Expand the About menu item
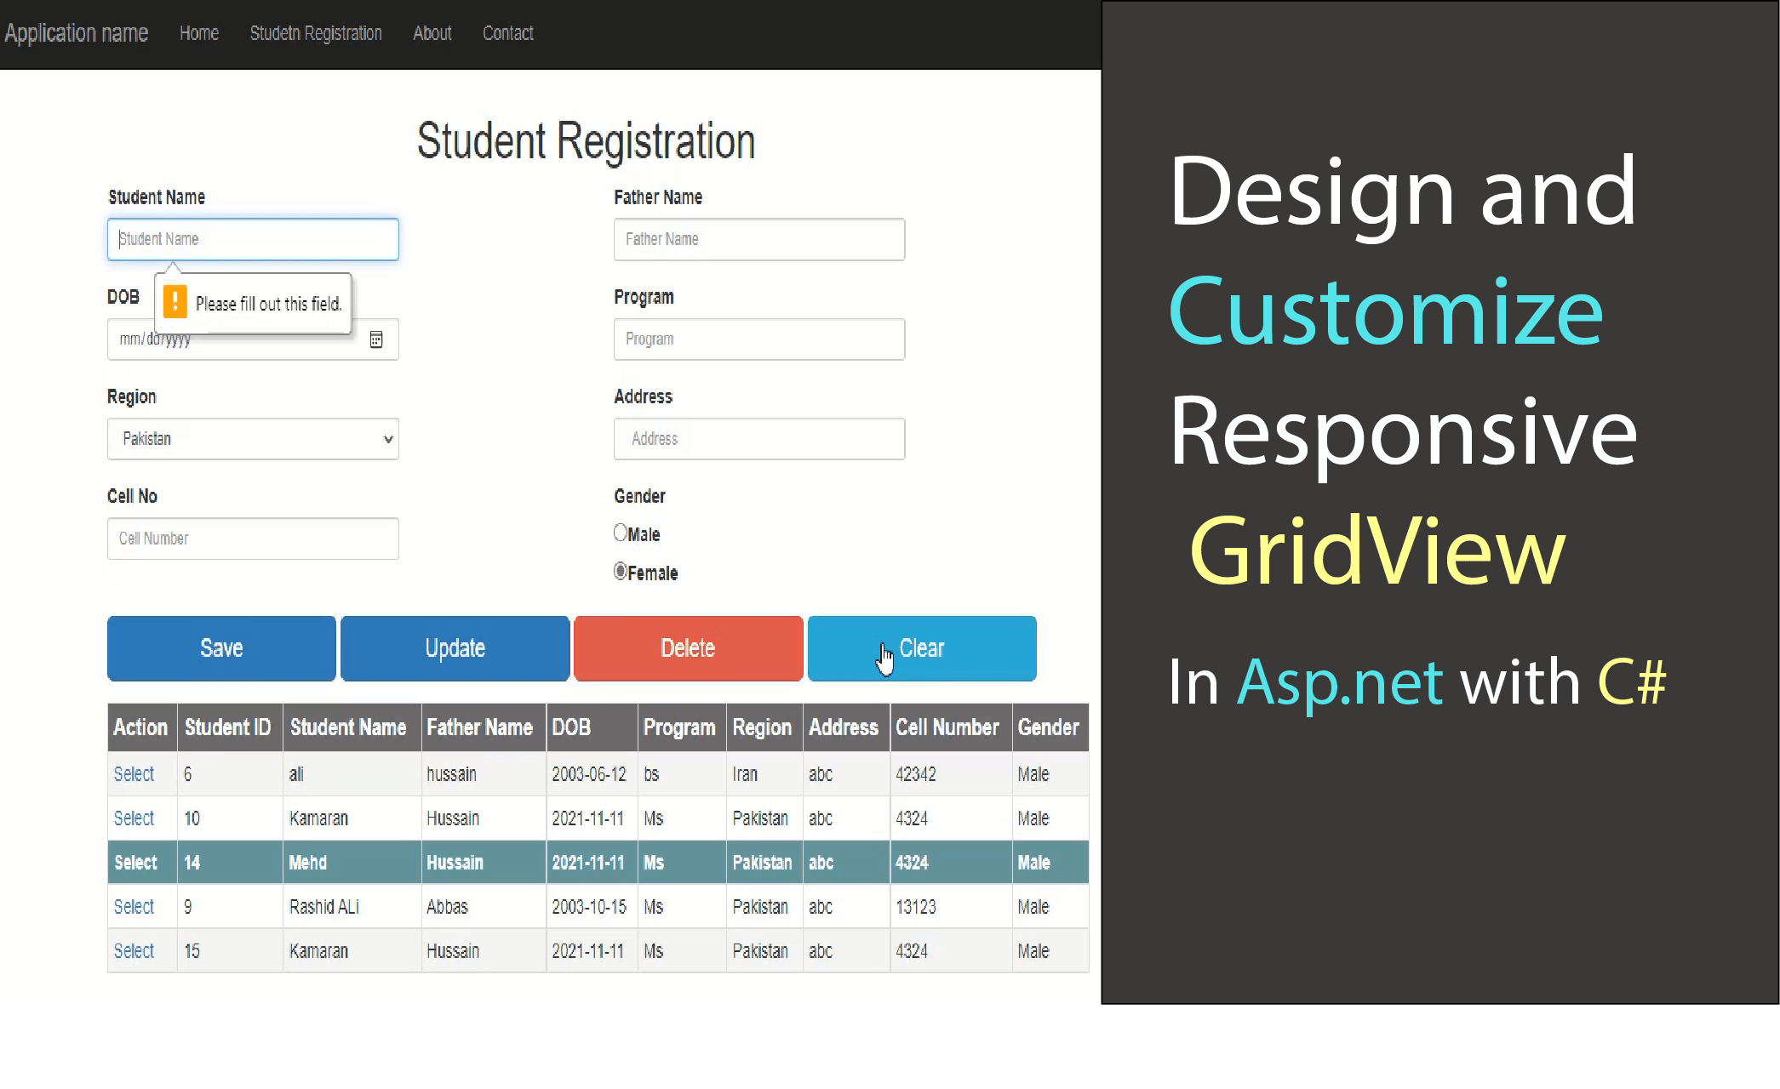Image resolution: width=1780 pixels, height=1089 pixels. click(x=432, y=33)
